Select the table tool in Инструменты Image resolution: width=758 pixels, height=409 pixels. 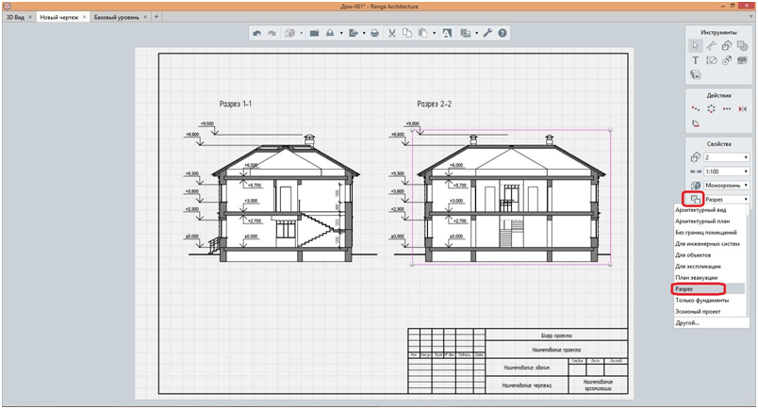[742, 60]
